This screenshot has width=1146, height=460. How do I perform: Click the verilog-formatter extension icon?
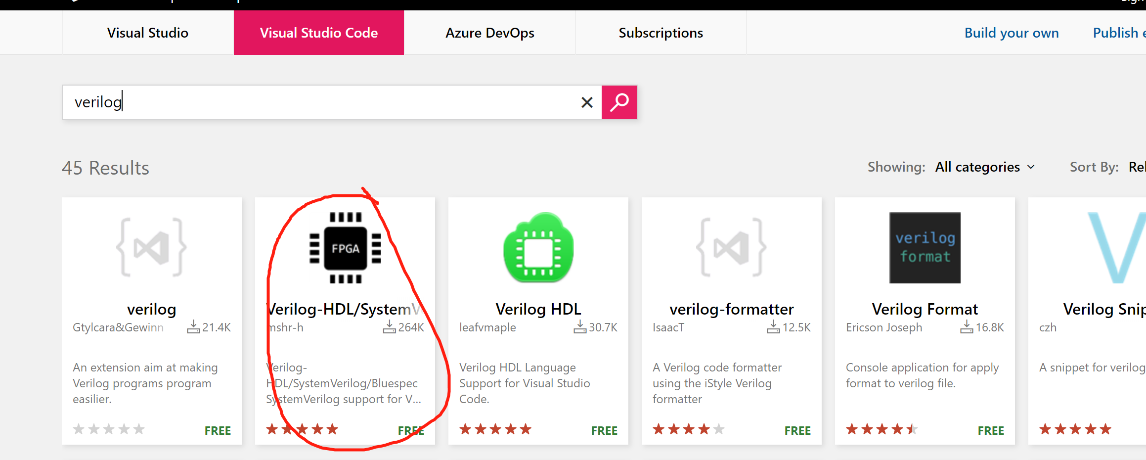(x=731, y=248)
